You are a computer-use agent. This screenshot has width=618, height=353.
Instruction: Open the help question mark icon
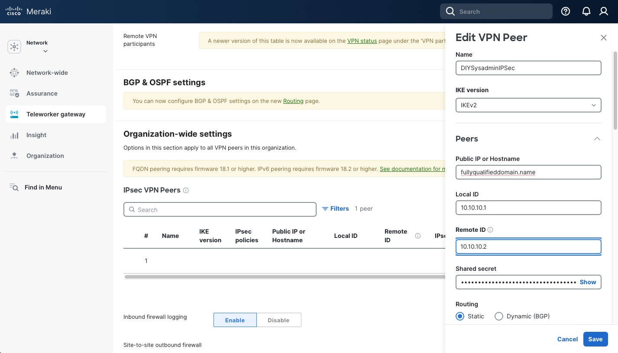(x=565, y=12)
